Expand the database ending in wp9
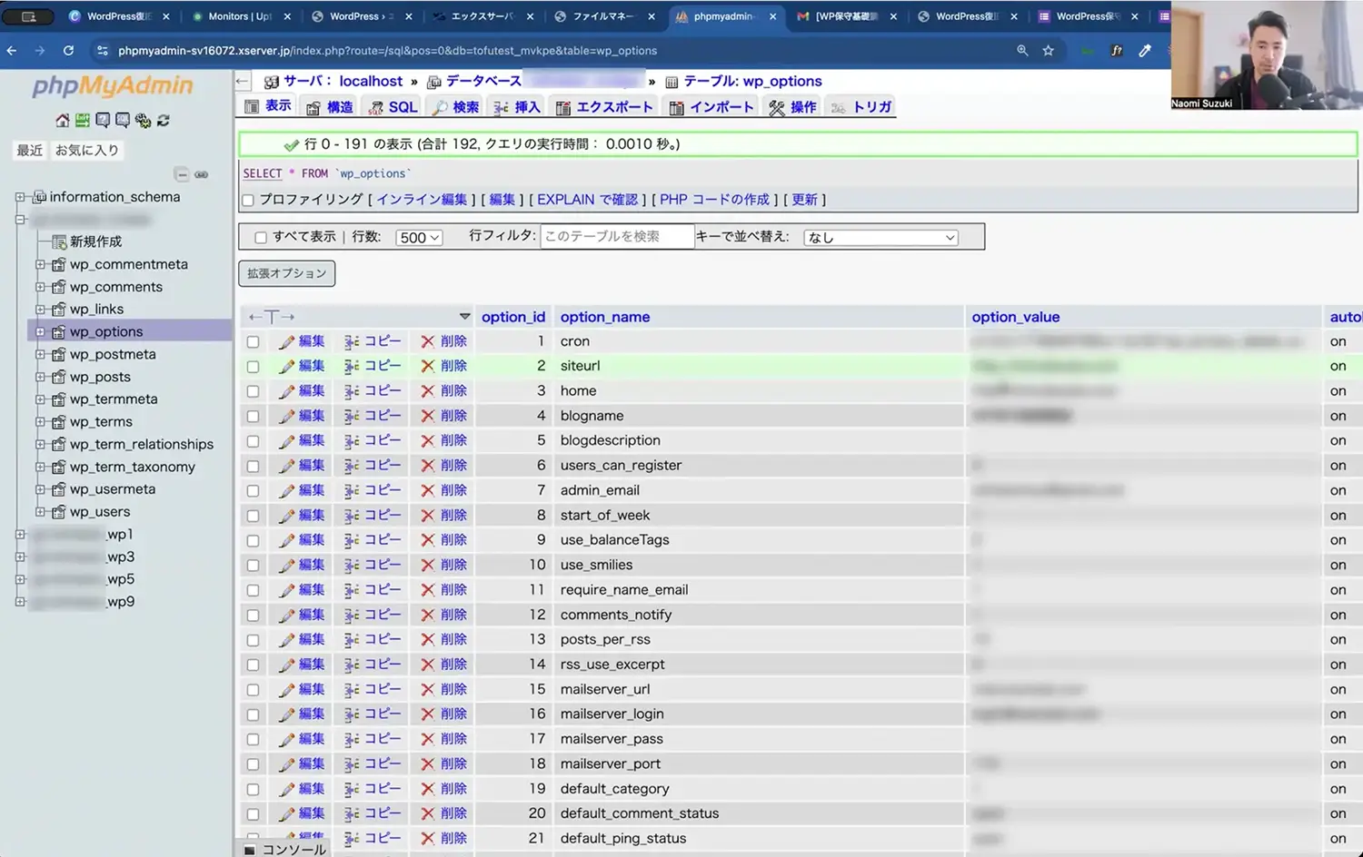The width and height of the screenshot is (1363, 857). click(20, 602)
